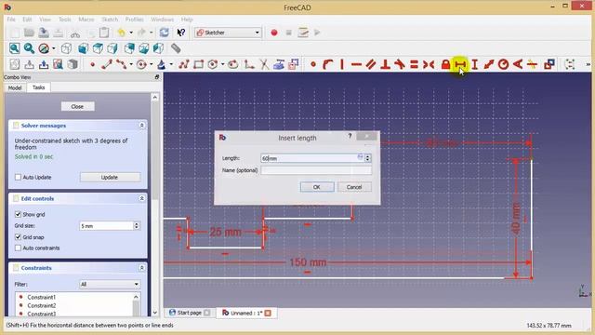
Task: Pick the symmetric constraint icon
Action: coord(429,64)
